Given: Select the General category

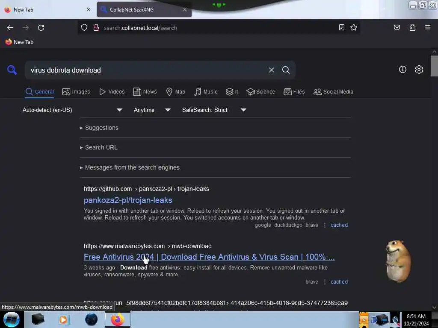Looking at the screenshot, I should [x=39, y=92].
